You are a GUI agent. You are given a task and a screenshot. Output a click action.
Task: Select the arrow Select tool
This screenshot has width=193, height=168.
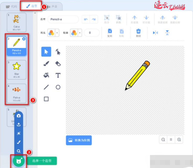click(46, 52)
